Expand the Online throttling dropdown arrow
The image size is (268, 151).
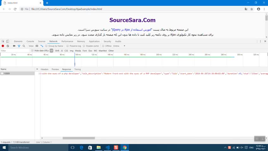tap(125, 46)
